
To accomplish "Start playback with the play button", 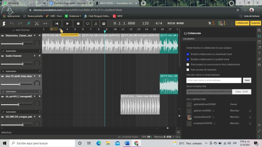I will [x=67, y=23].
